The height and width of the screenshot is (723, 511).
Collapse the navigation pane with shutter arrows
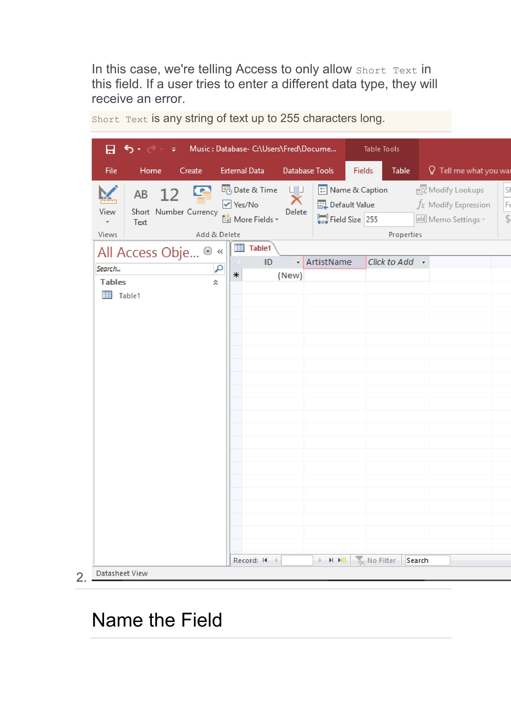coord(220,252)
